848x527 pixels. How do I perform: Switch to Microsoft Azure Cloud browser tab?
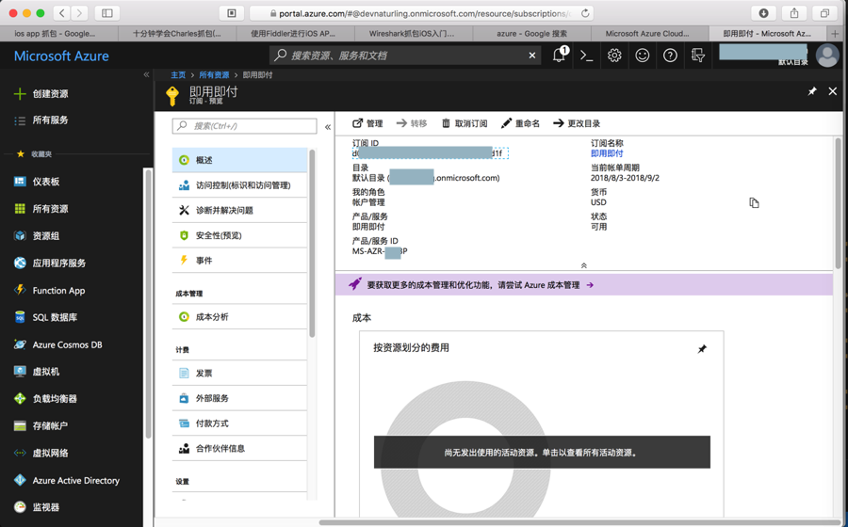(647, 34)
